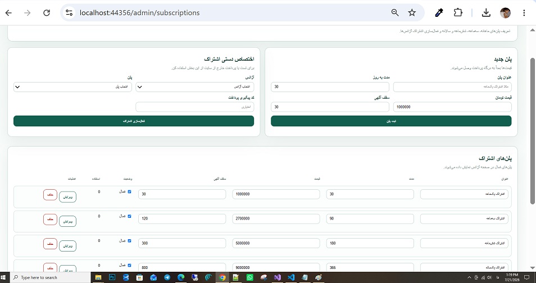Uncheck فعال for the 9000000 plan
Viewport: 536px width, 283px height.
pos(129,266)
